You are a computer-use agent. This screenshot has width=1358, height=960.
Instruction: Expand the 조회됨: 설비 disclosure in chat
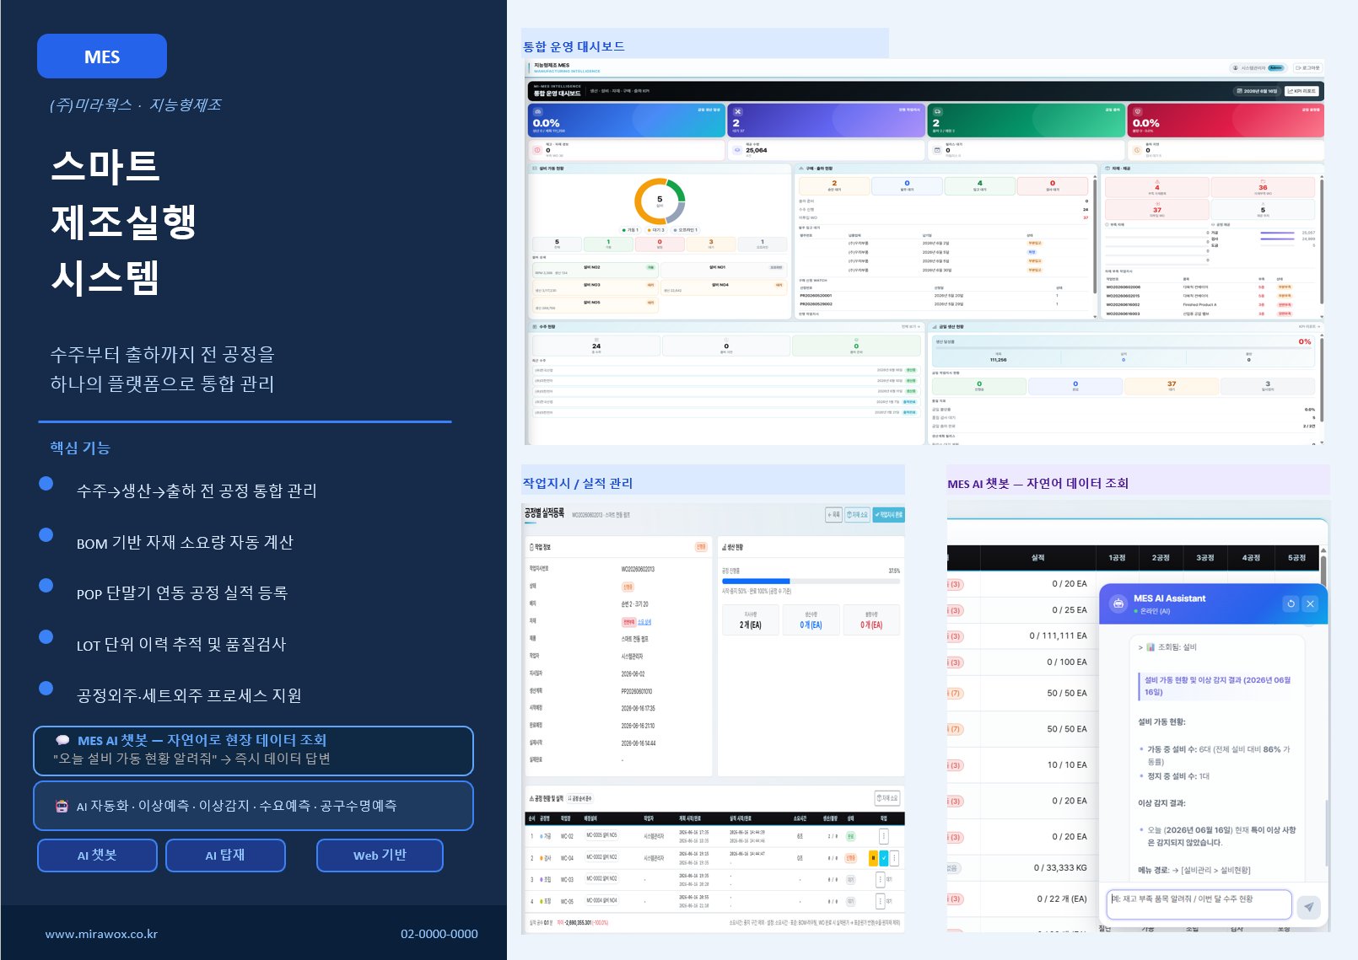click(x=1167, y=647)
